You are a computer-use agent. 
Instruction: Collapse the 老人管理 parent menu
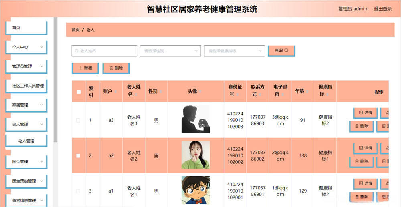pyautogui.click(x=26, y=125)
